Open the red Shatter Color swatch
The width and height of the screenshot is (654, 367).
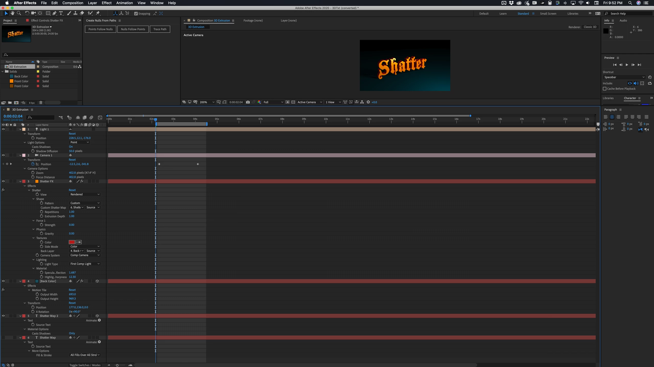click(72, 242)
